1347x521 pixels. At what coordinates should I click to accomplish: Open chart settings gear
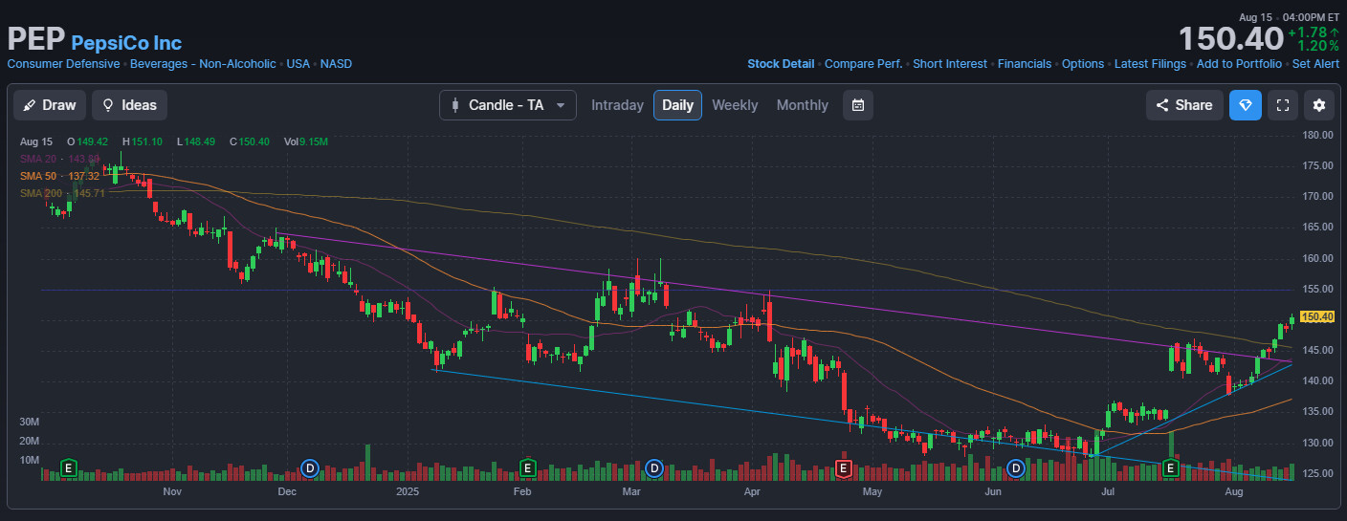(1319, 105)
